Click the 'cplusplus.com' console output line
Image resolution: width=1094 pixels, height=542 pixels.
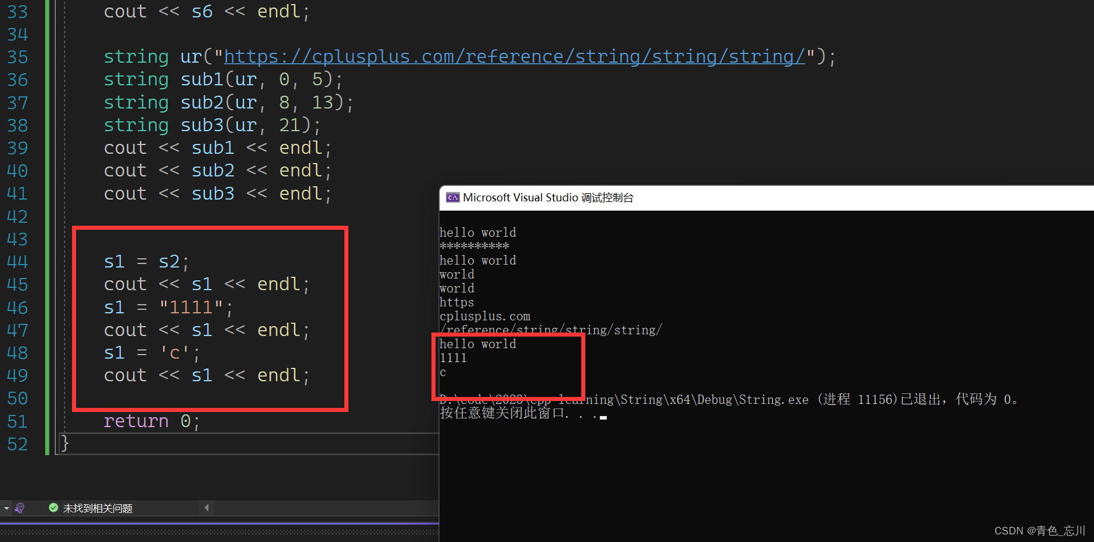(485, 316)
